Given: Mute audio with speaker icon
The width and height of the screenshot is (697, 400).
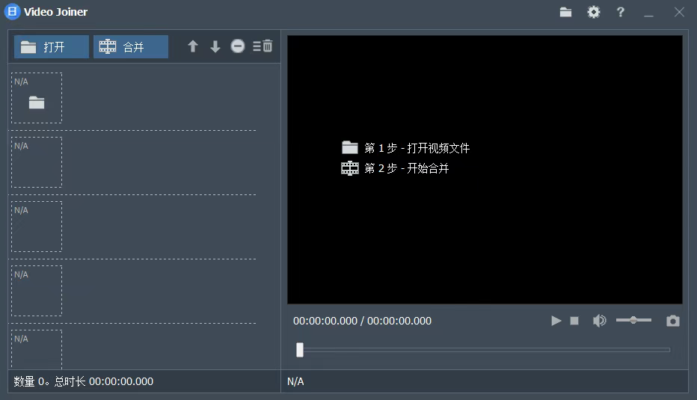Looking at the screenshot, I should [599, 321].
